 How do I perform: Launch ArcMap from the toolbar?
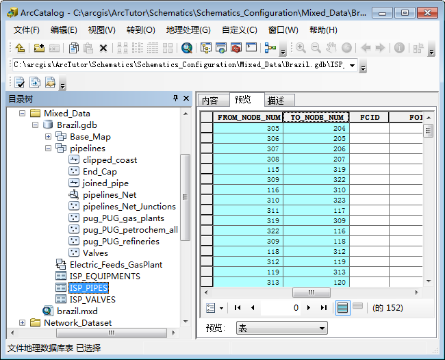187,48
